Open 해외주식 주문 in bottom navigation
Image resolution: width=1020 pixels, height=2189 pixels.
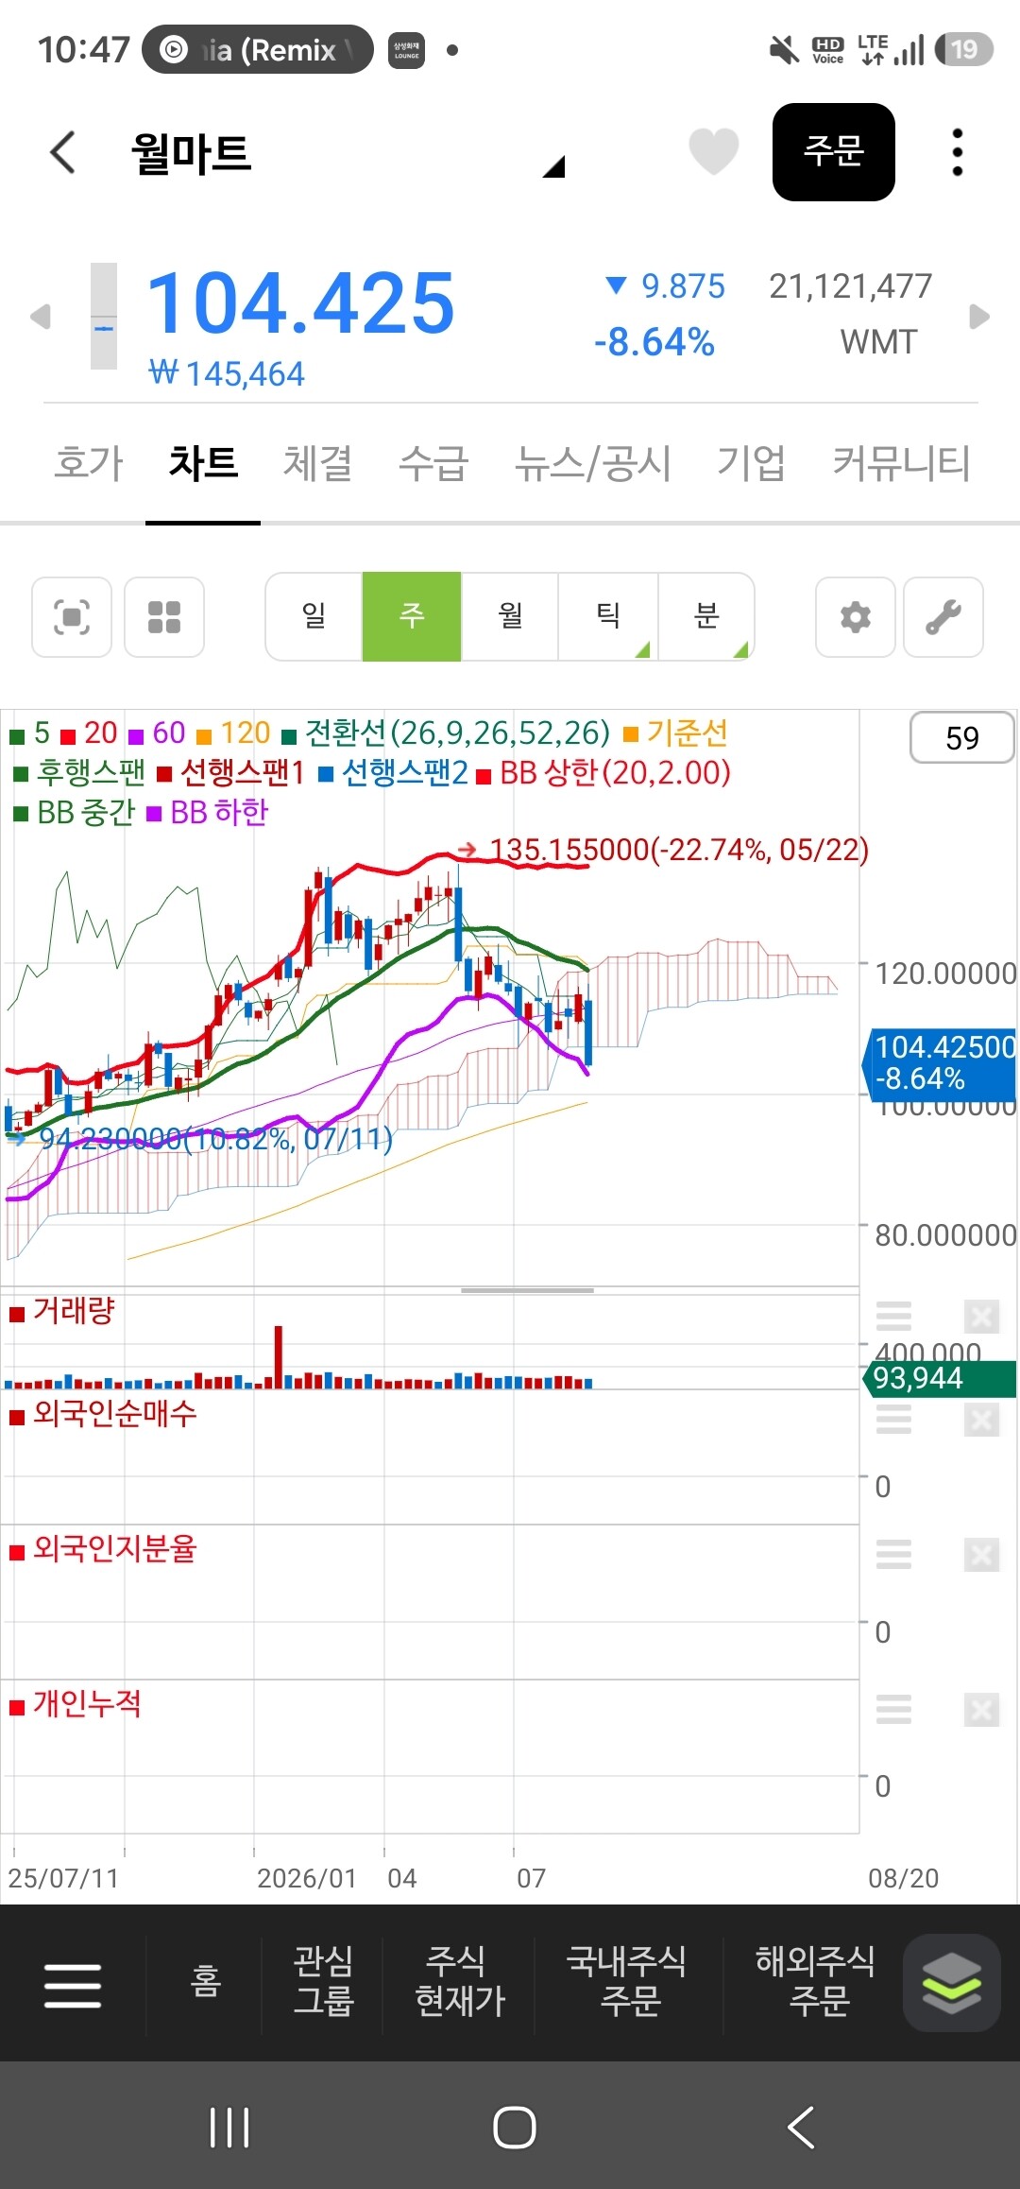[x=816, y=1981]
